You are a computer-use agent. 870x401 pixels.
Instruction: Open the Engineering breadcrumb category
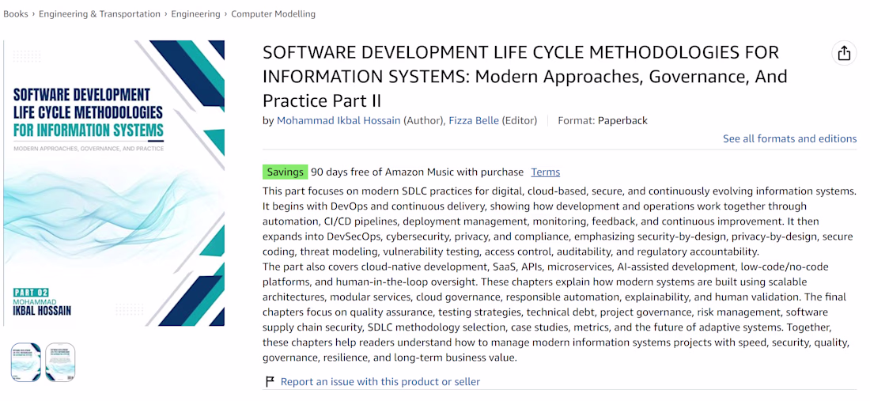coord(195,14)
